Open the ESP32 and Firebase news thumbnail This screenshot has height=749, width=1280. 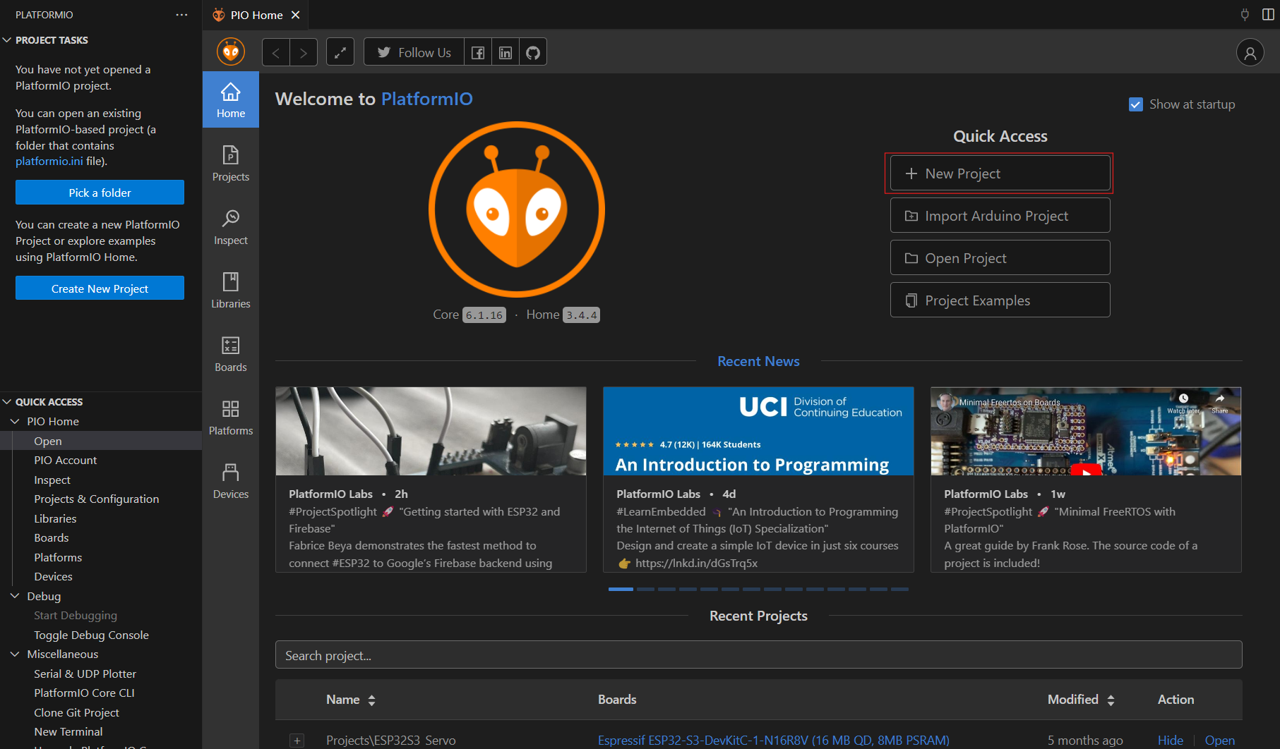tap(431, 431)
